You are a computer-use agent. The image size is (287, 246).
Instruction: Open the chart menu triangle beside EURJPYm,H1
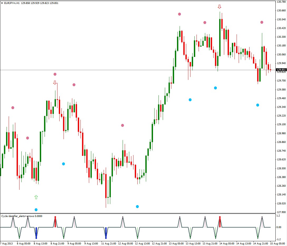(2, 3)
